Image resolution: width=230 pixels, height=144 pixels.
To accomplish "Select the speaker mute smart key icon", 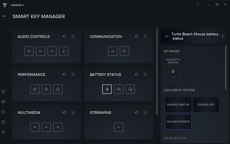I will (52, 51).
